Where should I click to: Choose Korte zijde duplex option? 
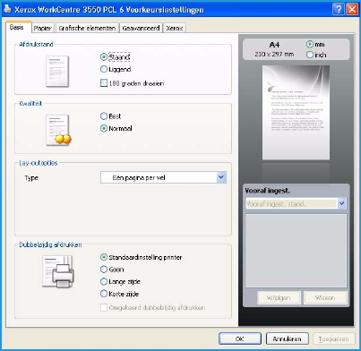pyautogui.click(x=119, y=294)
